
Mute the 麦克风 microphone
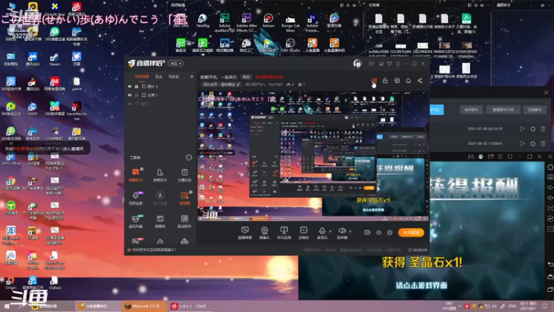click(322, 233)
